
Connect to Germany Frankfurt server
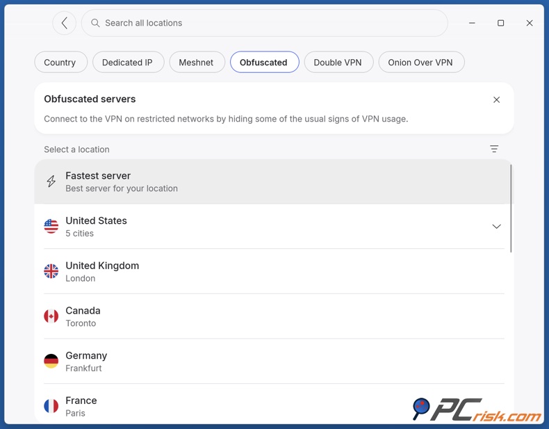(x=272, y=361)
